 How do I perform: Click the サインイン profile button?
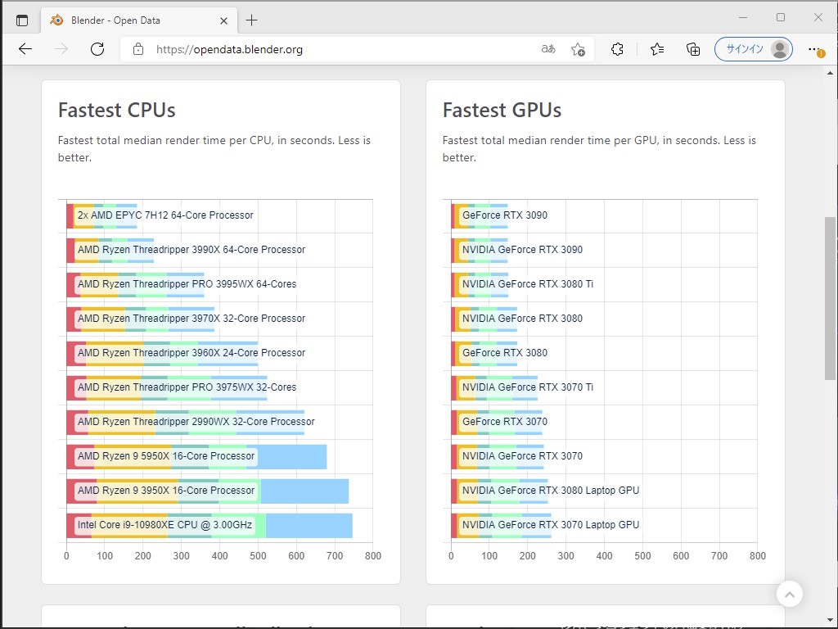tap(753, 49)
